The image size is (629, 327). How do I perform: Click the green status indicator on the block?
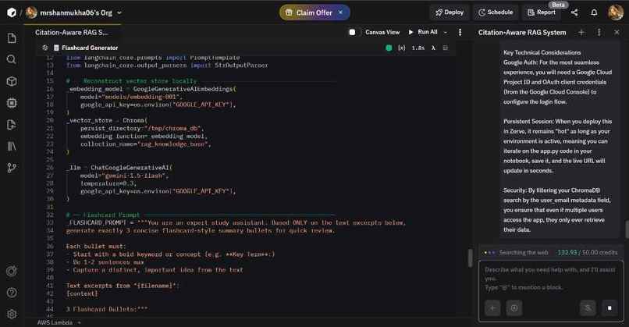point(389,48)
